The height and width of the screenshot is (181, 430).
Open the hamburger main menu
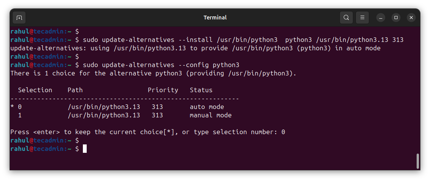pos(362,18)
